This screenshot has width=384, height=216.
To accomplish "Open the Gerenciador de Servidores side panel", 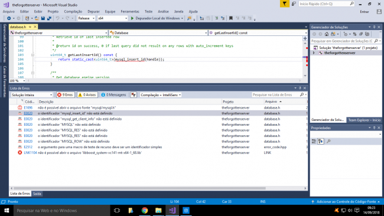I will (x=4, y=43).
